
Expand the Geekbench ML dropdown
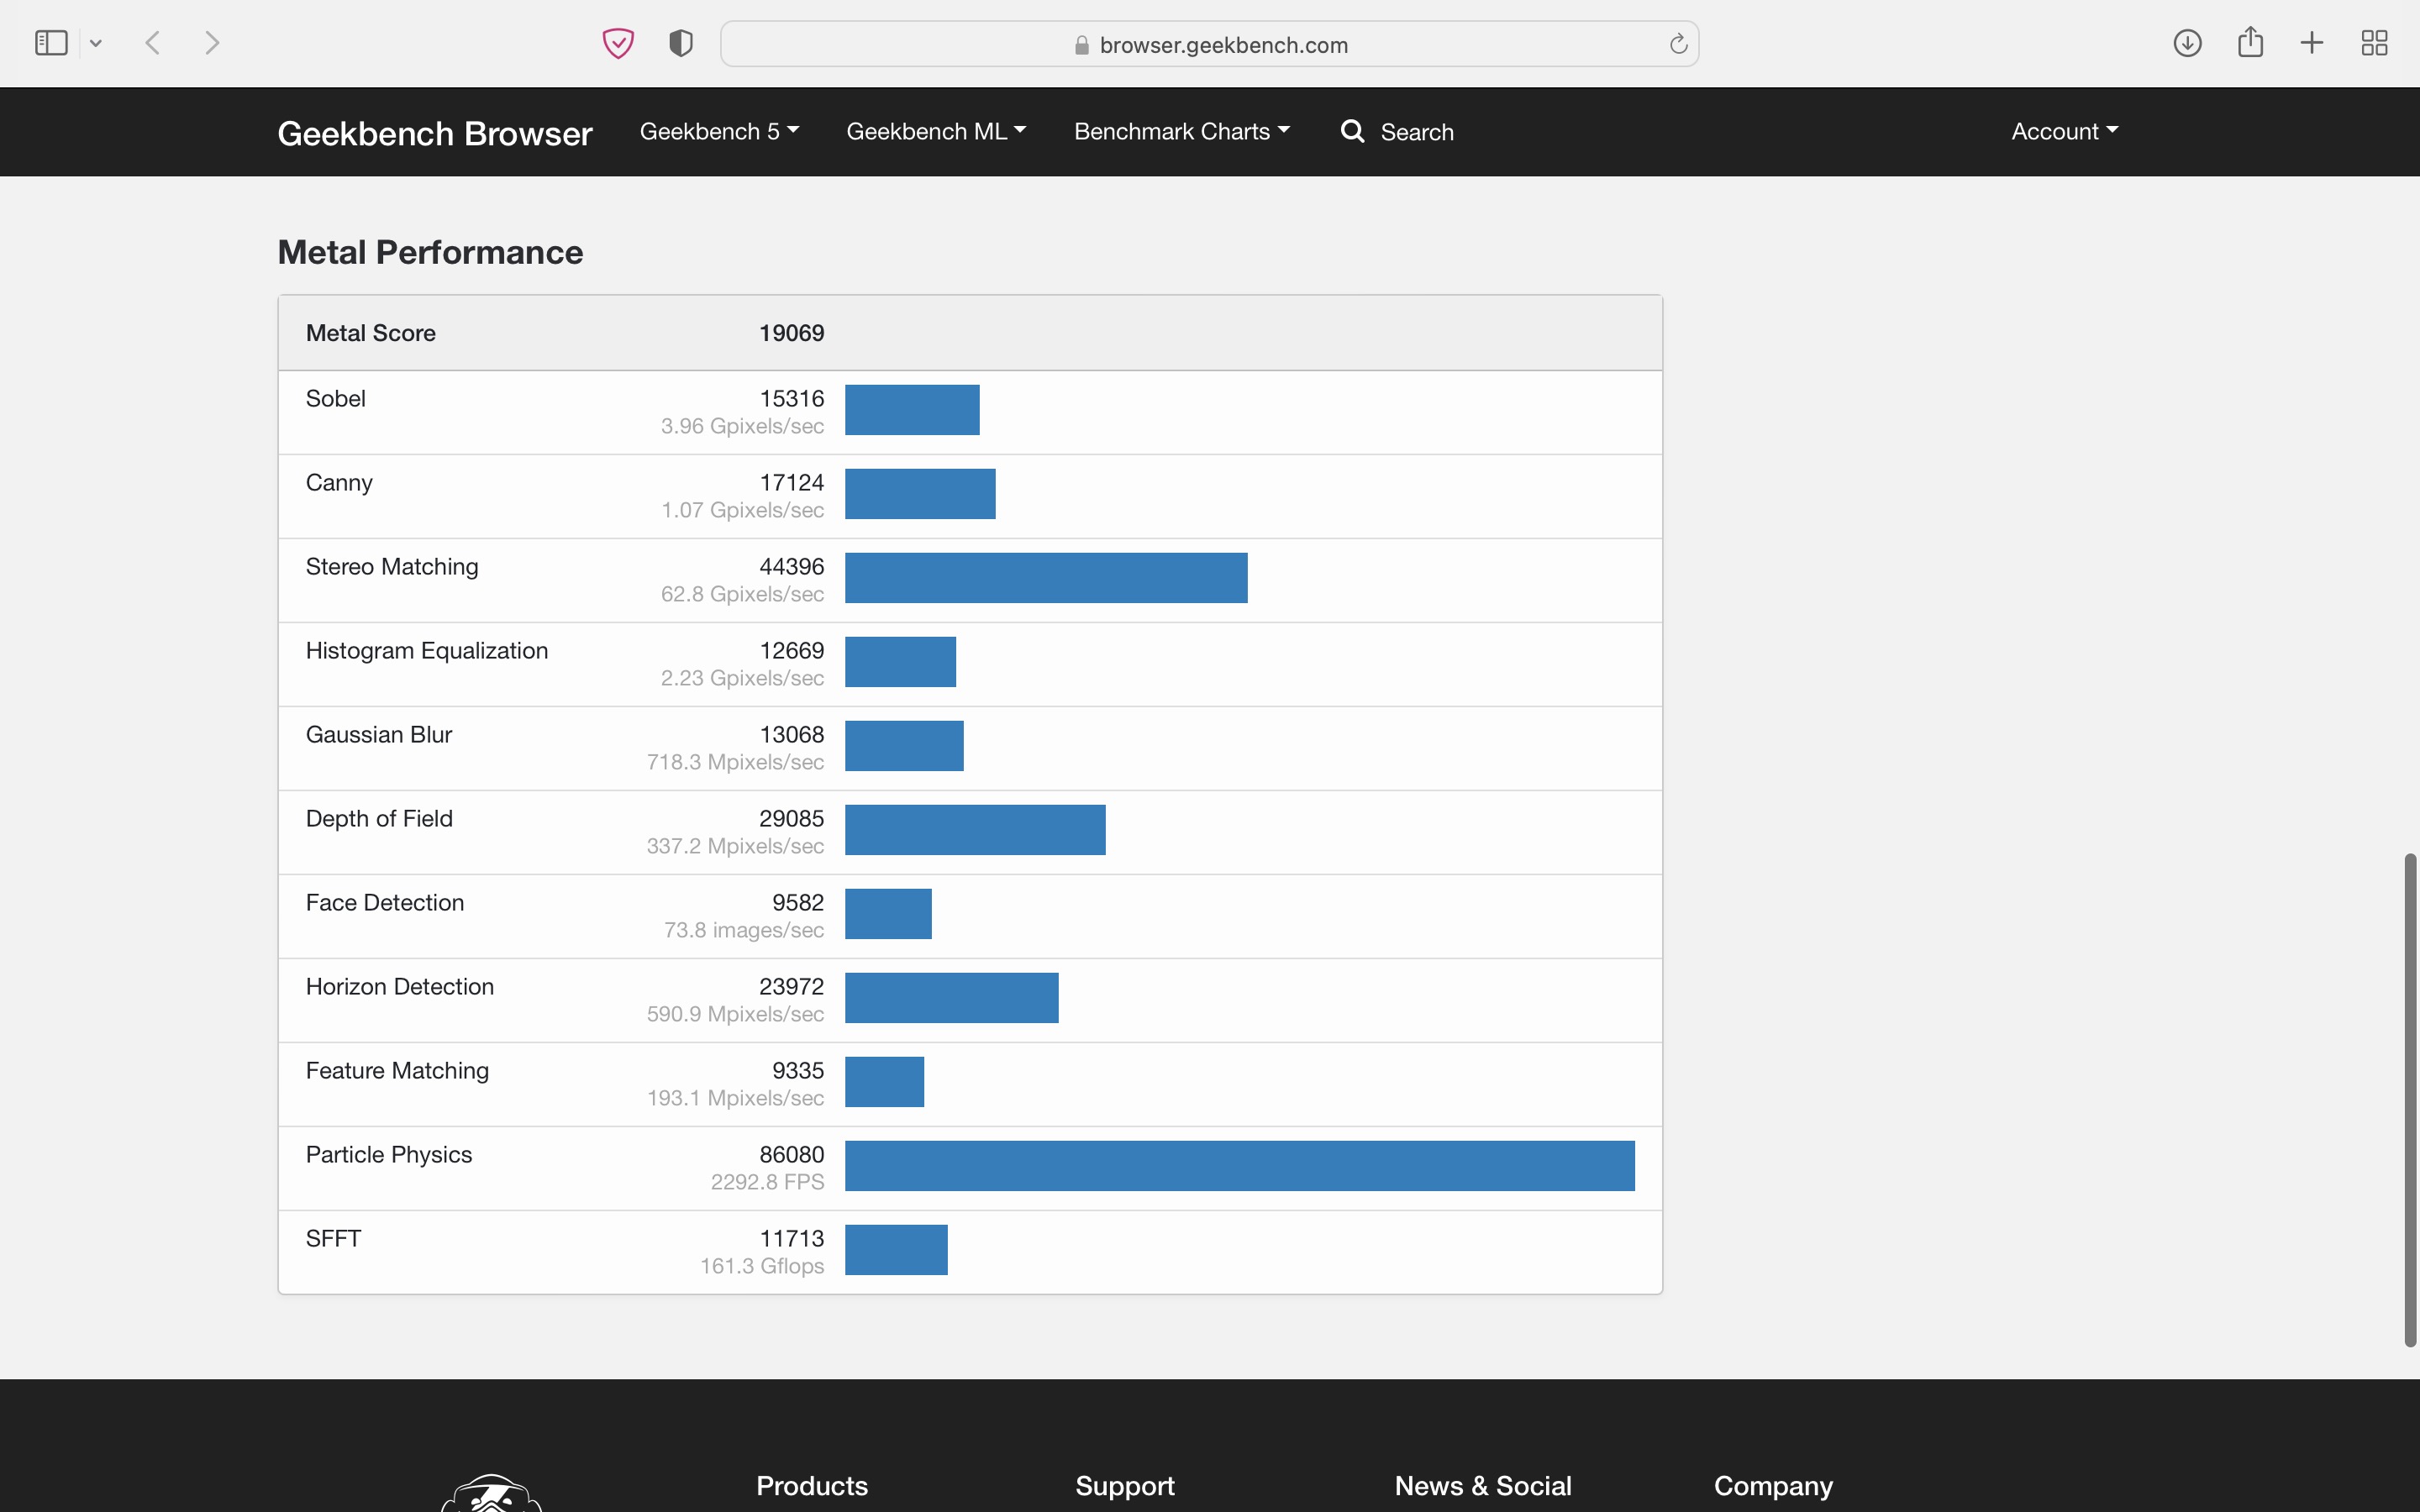(x=935, y=131)
